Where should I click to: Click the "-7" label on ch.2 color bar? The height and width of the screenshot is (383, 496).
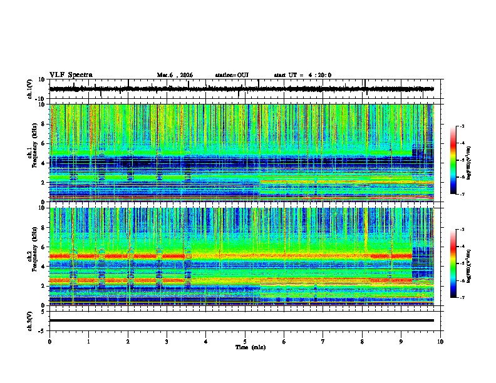click(x=462, y=298)
